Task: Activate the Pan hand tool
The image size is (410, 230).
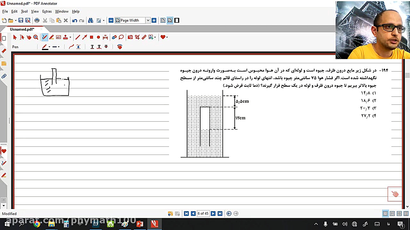Action: click(29, 37)
